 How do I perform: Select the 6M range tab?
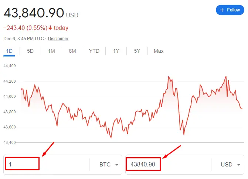72,51
